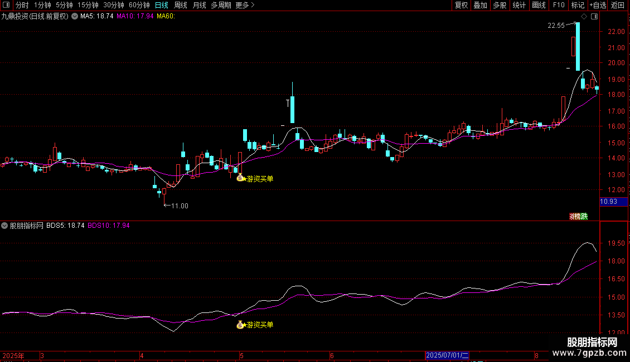Toggle the right side panel icon
Image resolution: width=630 pixels, height=362 pixels.
(x=594, y=17)
